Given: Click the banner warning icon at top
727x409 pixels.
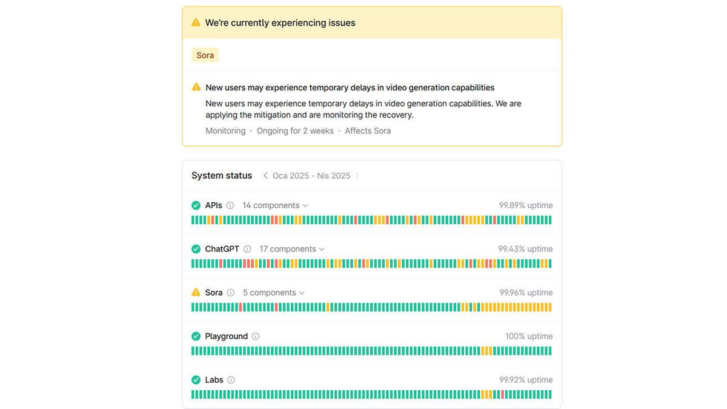Looking at the screenshot, I should (196, 22).
